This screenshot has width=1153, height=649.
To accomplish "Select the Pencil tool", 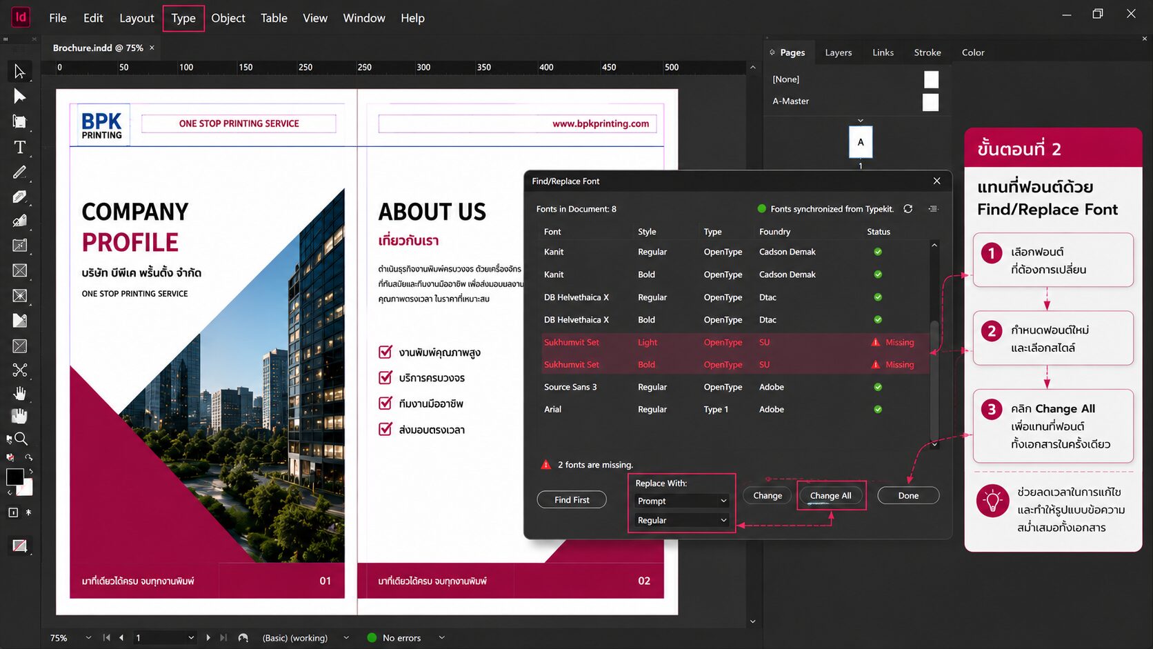I will pos(19,221).
